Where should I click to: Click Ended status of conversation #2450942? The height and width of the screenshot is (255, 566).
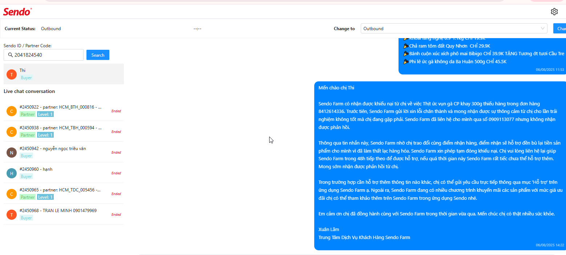pos(116,153)
